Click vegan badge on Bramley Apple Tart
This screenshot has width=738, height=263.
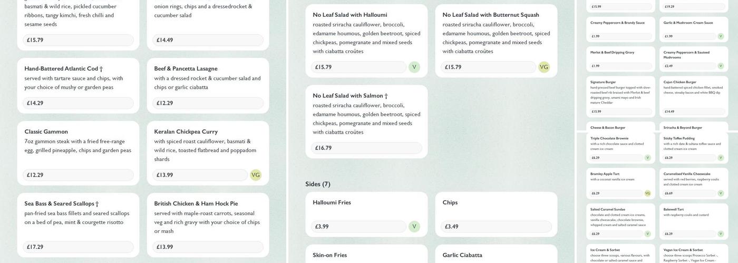point(647,194)
